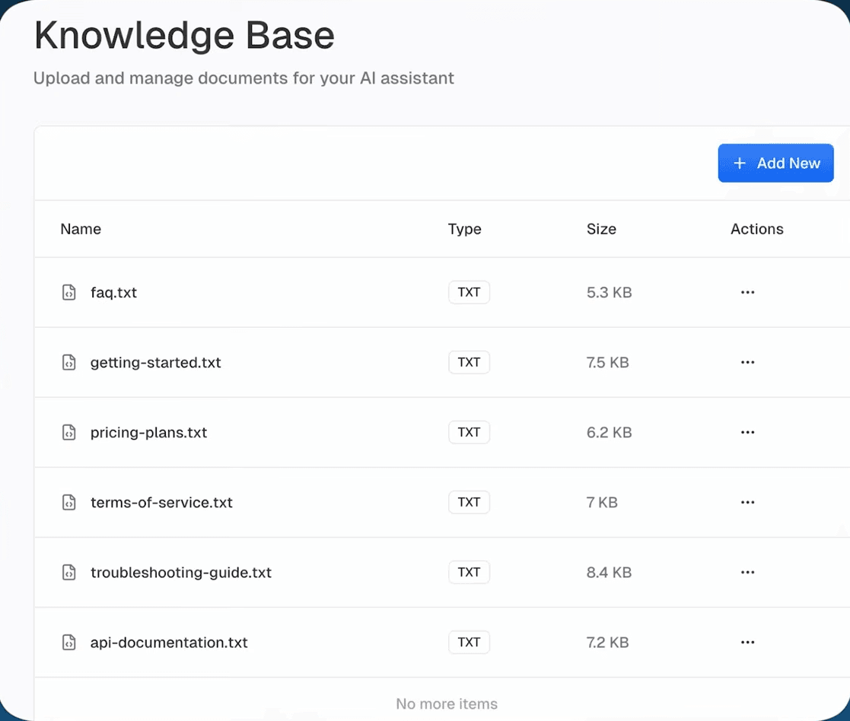Click the document icon next to pricing-plans.txt
850x721 pixels.
(x=68, y=433)
